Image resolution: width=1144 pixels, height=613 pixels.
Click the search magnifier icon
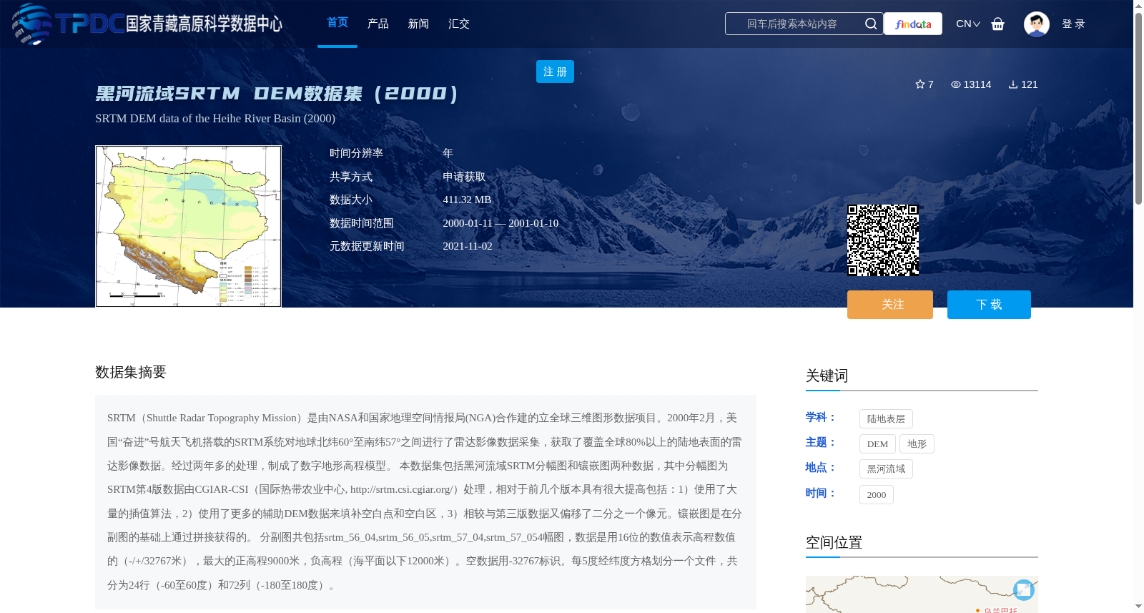871,24
